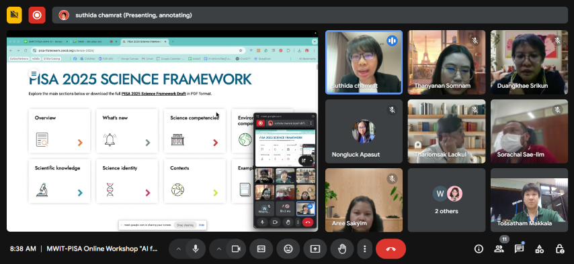Leave call with the red hang-up button

click(391, 249)
